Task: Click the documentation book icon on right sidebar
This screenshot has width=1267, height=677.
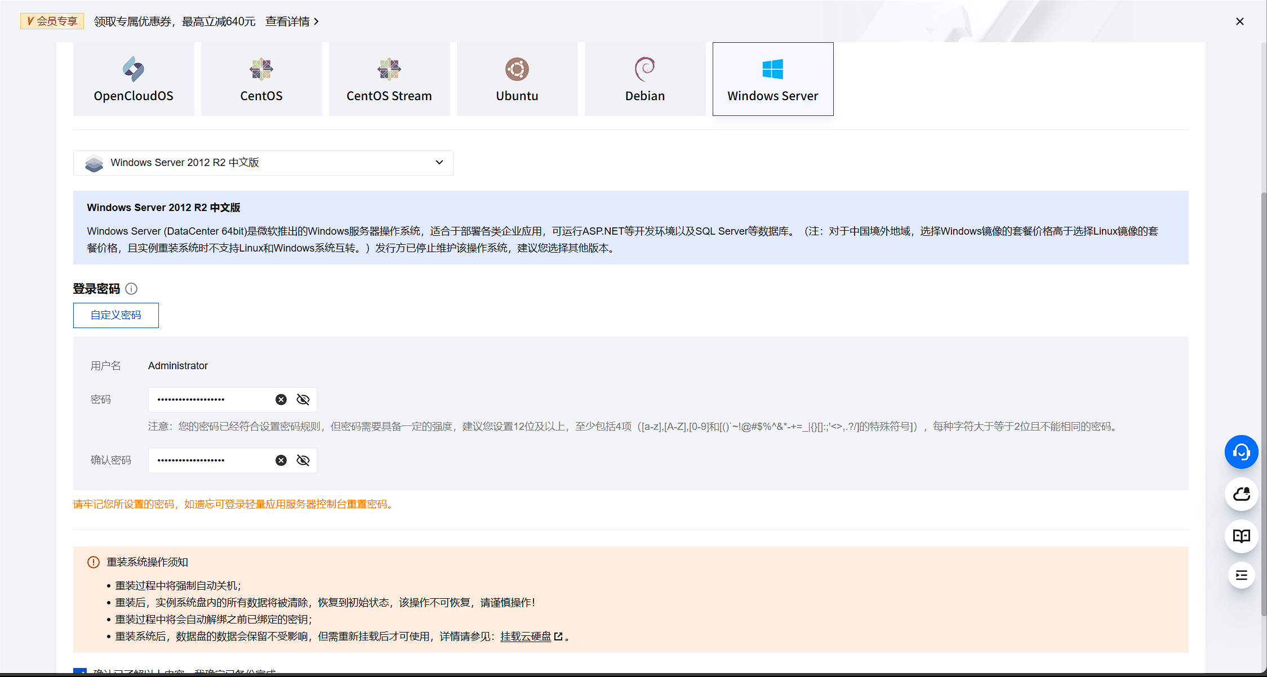Action: [1241, 536]
